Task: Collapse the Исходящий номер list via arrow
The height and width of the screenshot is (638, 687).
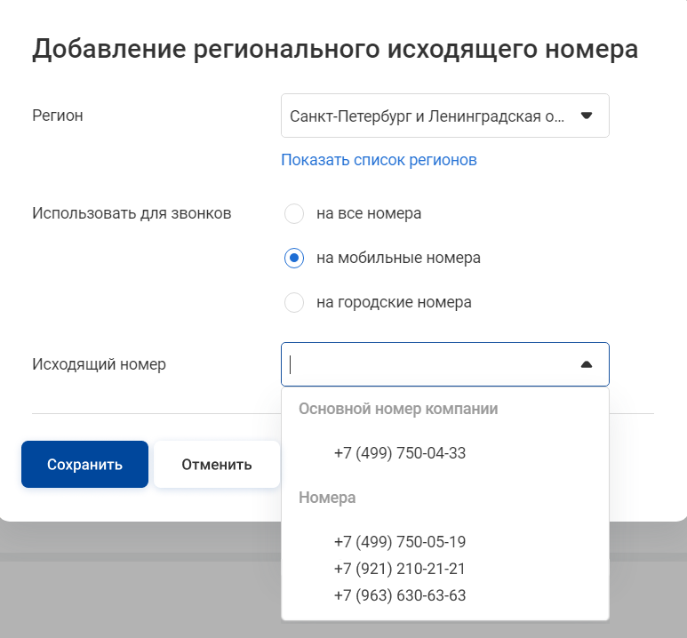Action: (587, 364)
